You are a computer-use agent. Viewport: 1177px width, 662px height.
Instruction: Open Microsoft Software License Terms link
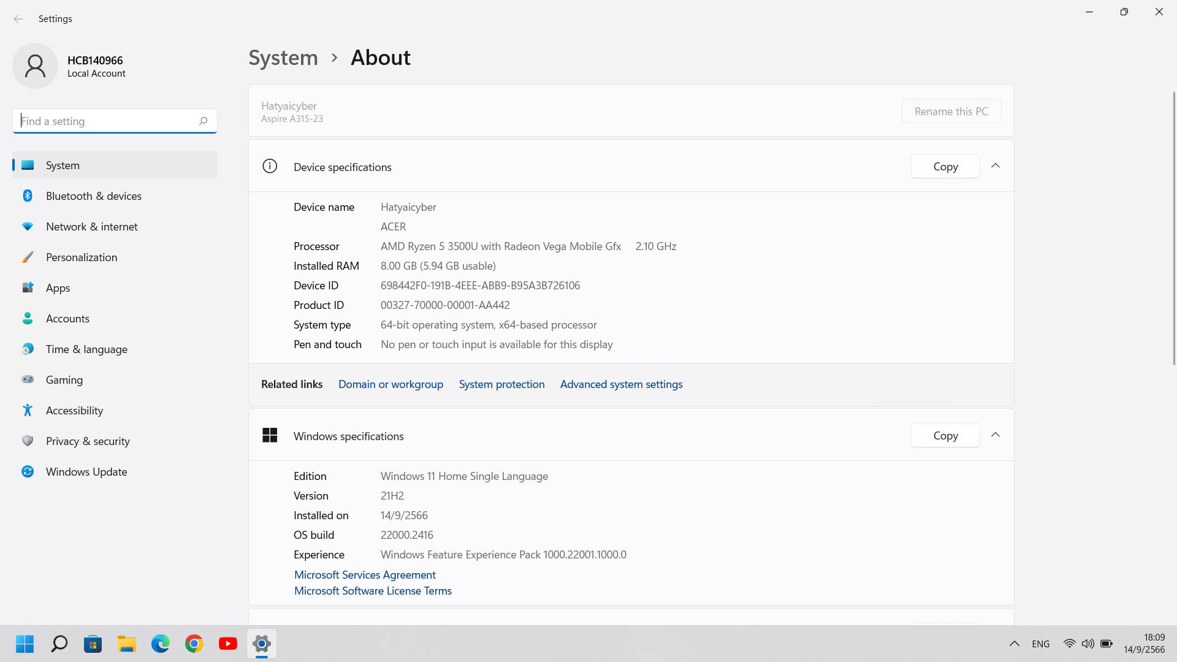373,591
